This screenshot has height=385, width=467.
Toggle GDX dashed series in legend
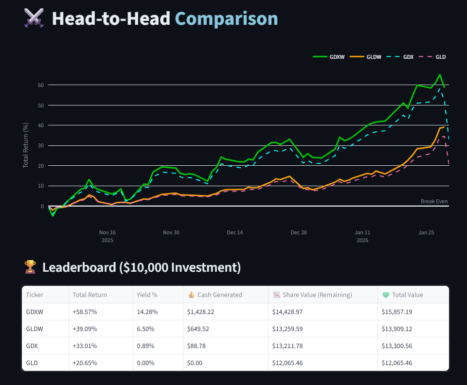(400, 57)
